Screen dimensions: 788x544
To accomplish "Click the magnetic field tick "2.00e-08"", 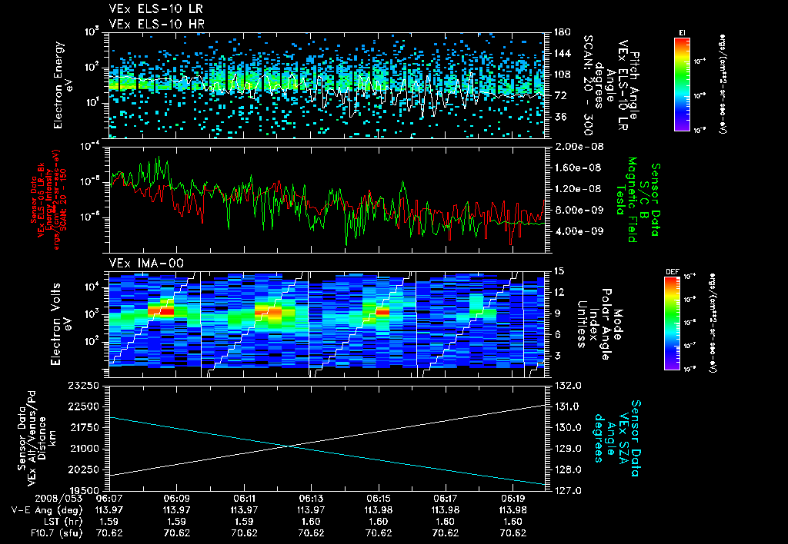I will [x=579, y=147].
